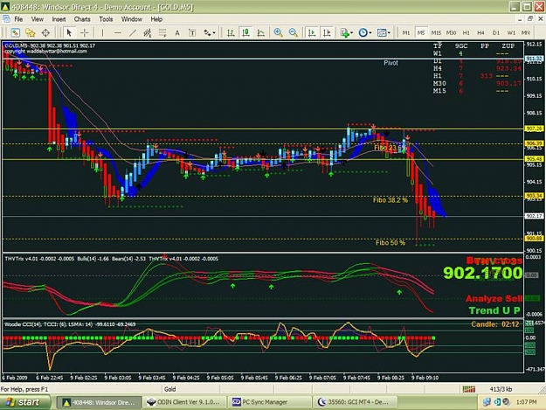The width and height of the screenshot is (546, 410).
Task: Click the 'Analyze Sell' label
Action: pyautogui.click(x=494, y=298)
